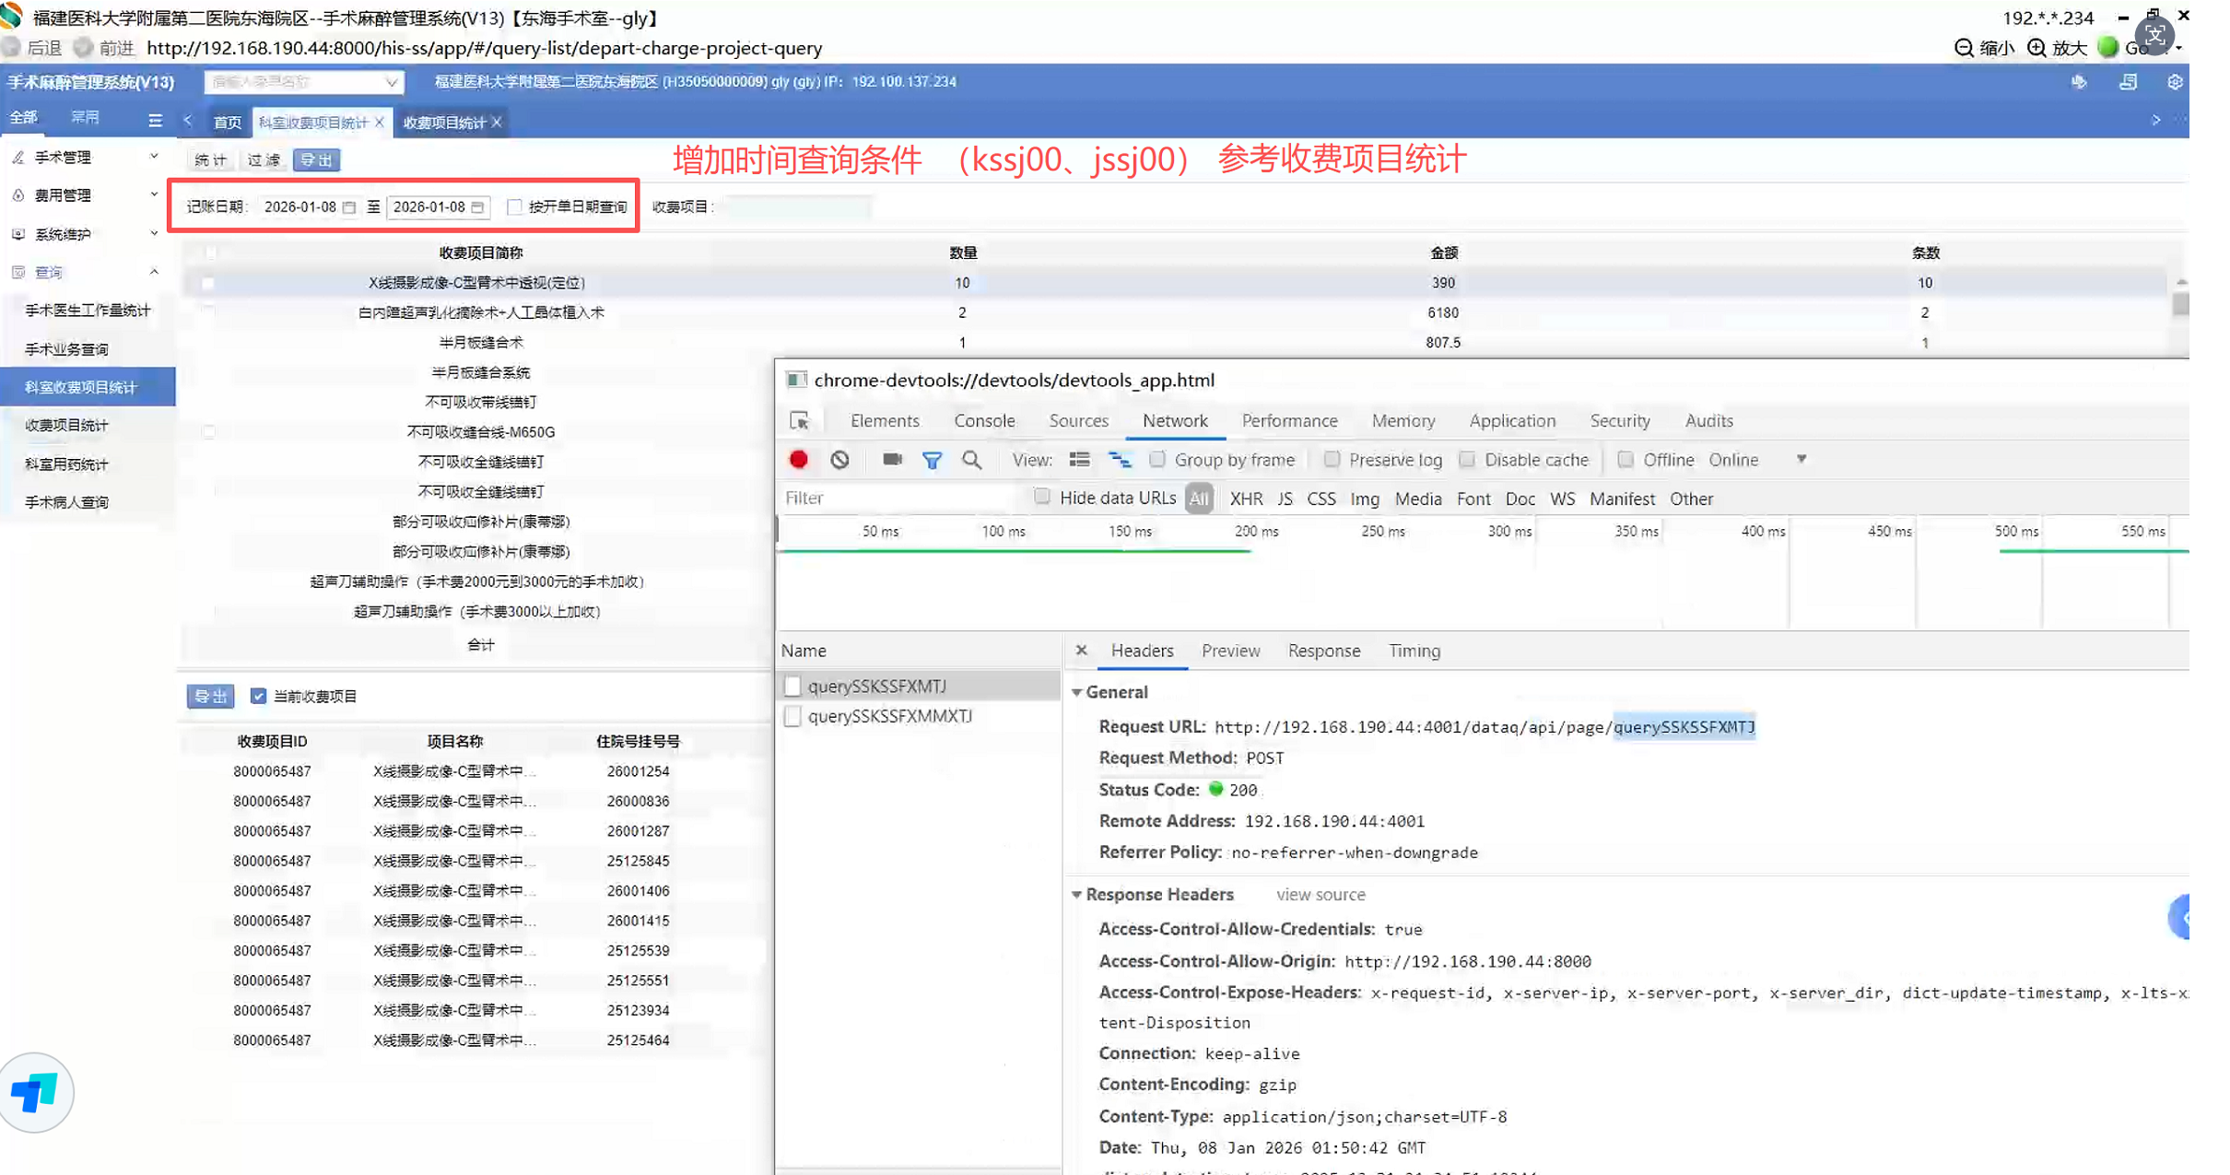
Task: Select the inspect element cursor icon
Action: coord(799,420)
